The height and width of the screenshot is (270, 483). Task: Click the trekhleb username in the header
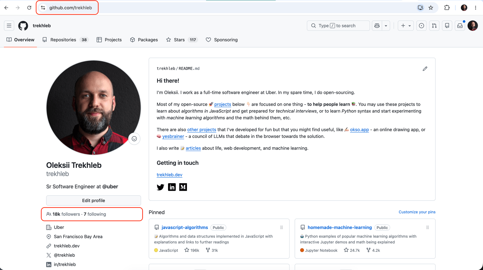(x=42, y=26)
